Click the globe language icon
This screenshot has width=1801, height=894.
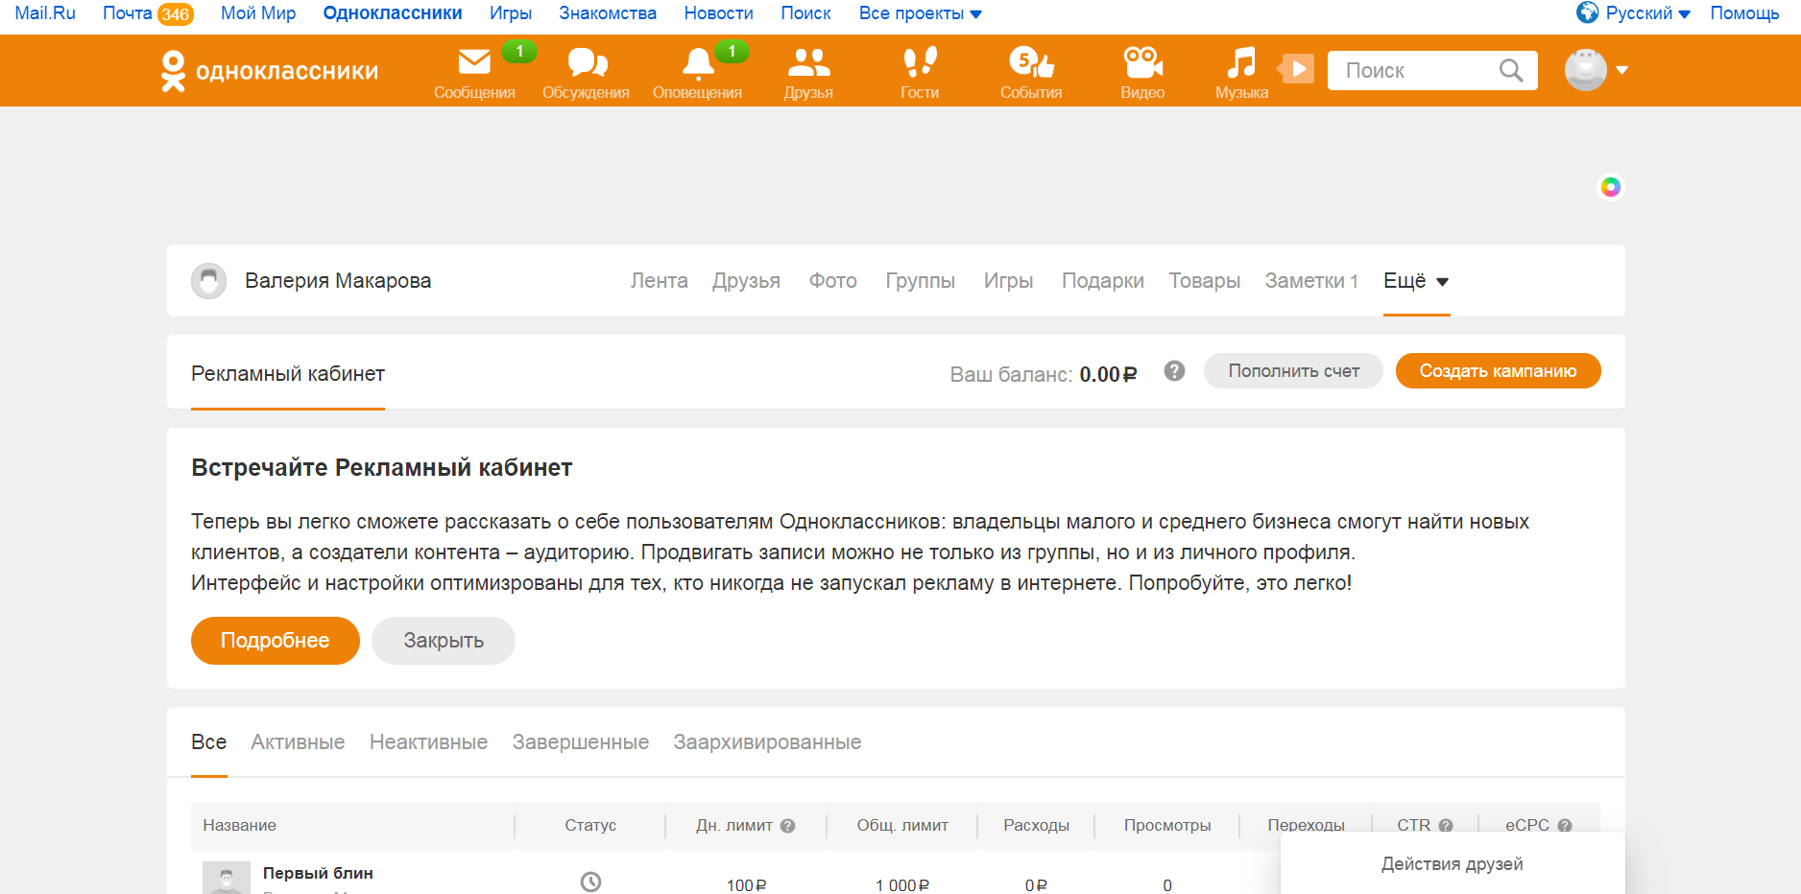[1588, 12]
